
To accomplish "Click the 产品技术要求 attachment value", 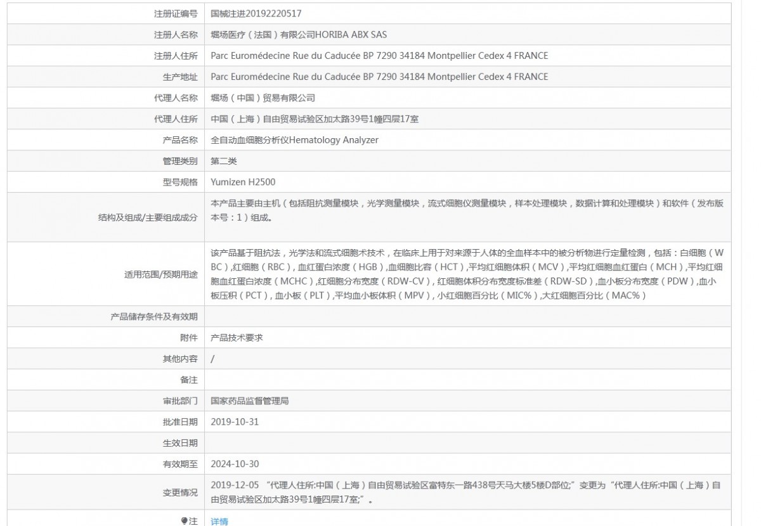I will click(237, 338).
